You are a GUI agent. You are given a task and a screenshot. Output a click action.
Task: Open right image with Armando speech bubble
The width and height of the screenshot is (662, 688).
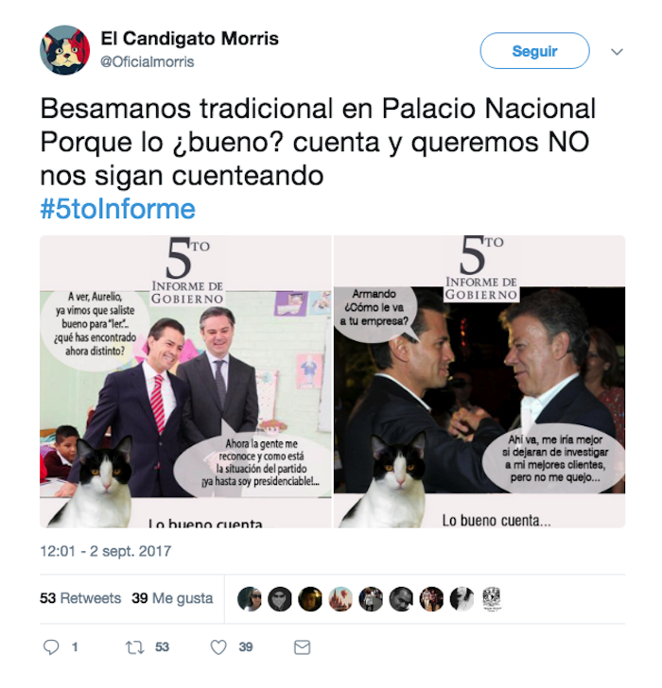(x=479, y=381)
